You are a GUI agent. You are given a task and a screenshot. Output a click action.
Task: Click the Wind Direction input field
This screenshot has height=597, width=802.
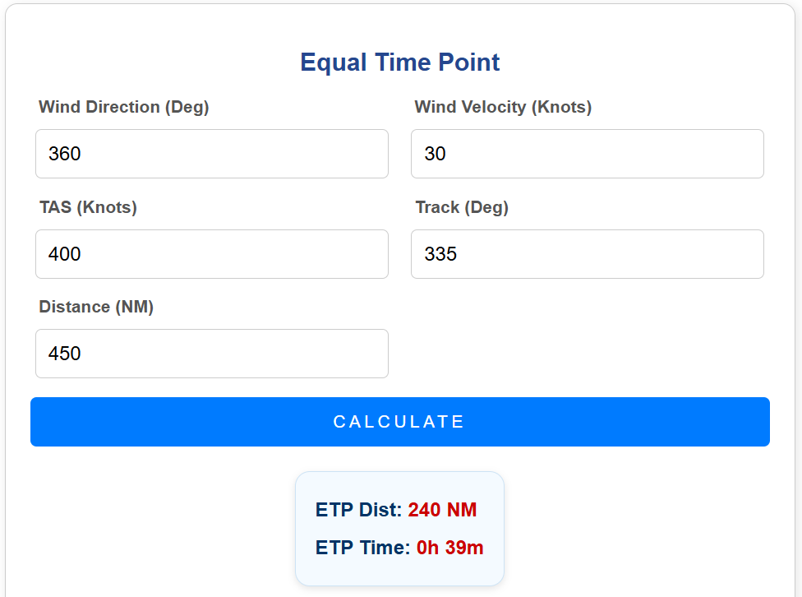(211, 154)
